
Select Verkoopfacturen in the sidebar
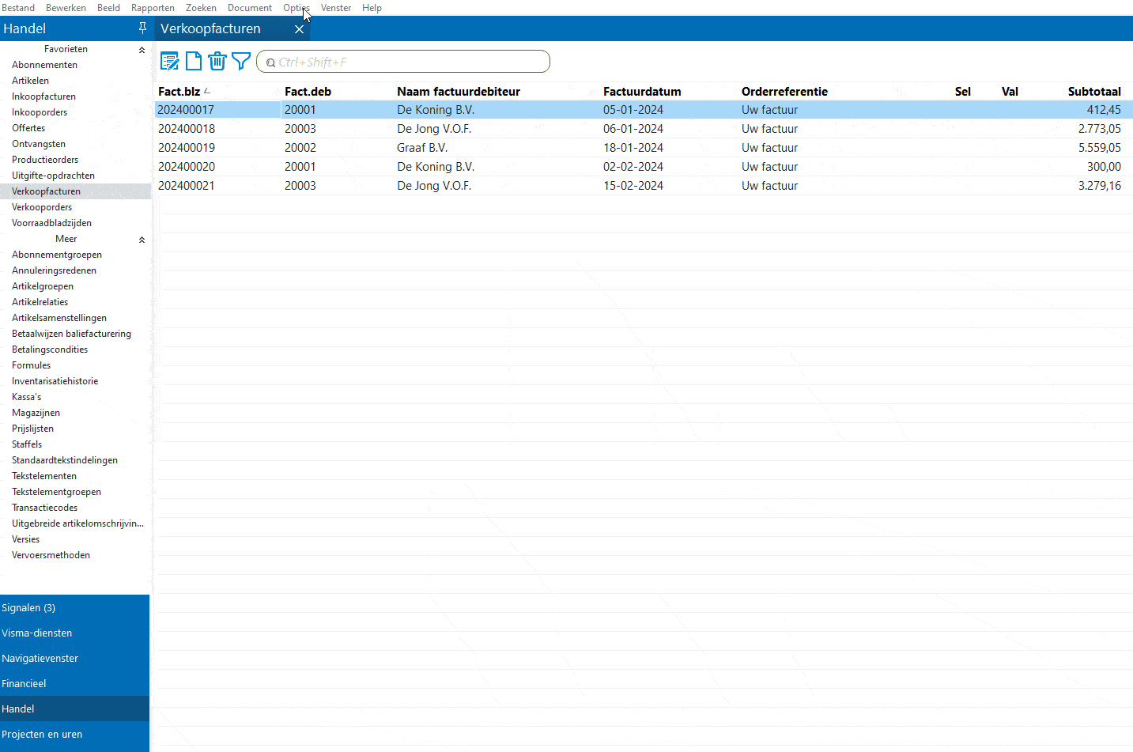pos(46,191)
